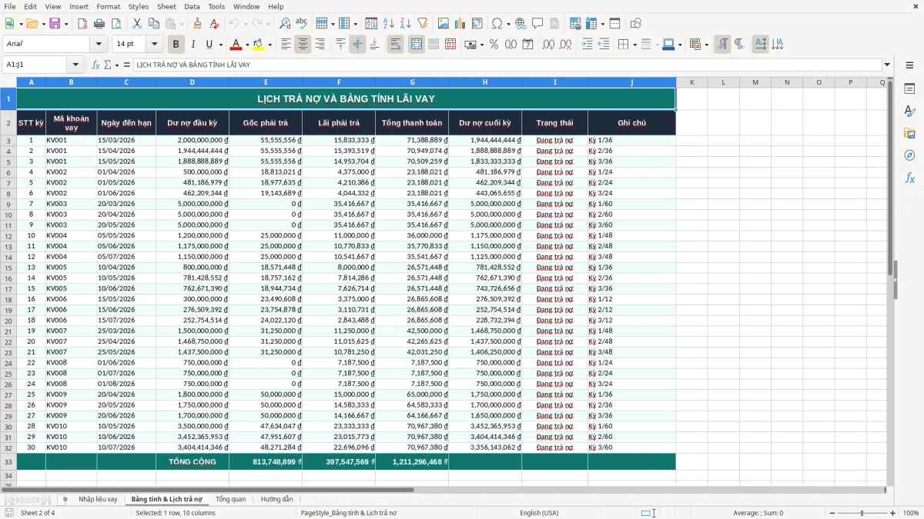Image resolution: width=924 pixels, height=519 pixels.
Task: Click the Cut scissors icon
Action: pos(137,24)
